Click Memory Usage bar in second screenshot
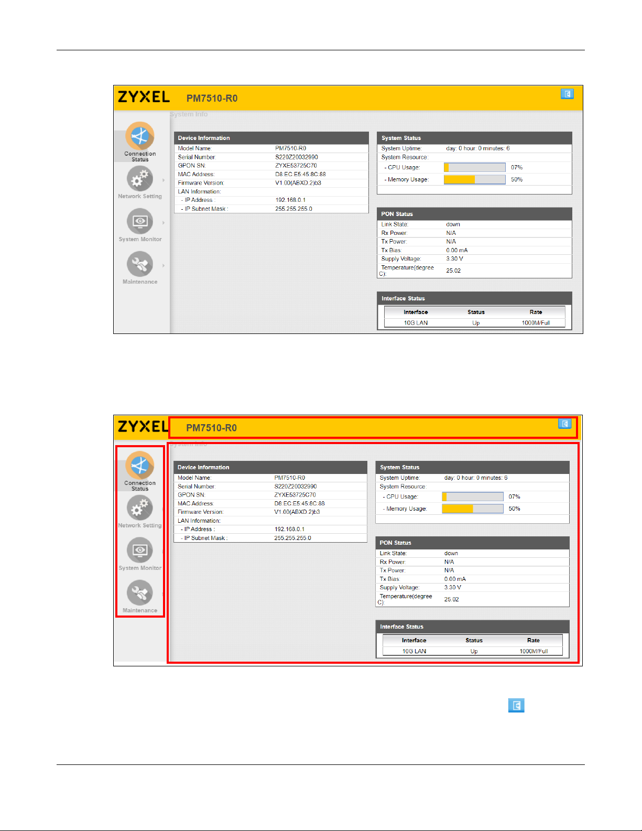642x831 pixels. 473,509
